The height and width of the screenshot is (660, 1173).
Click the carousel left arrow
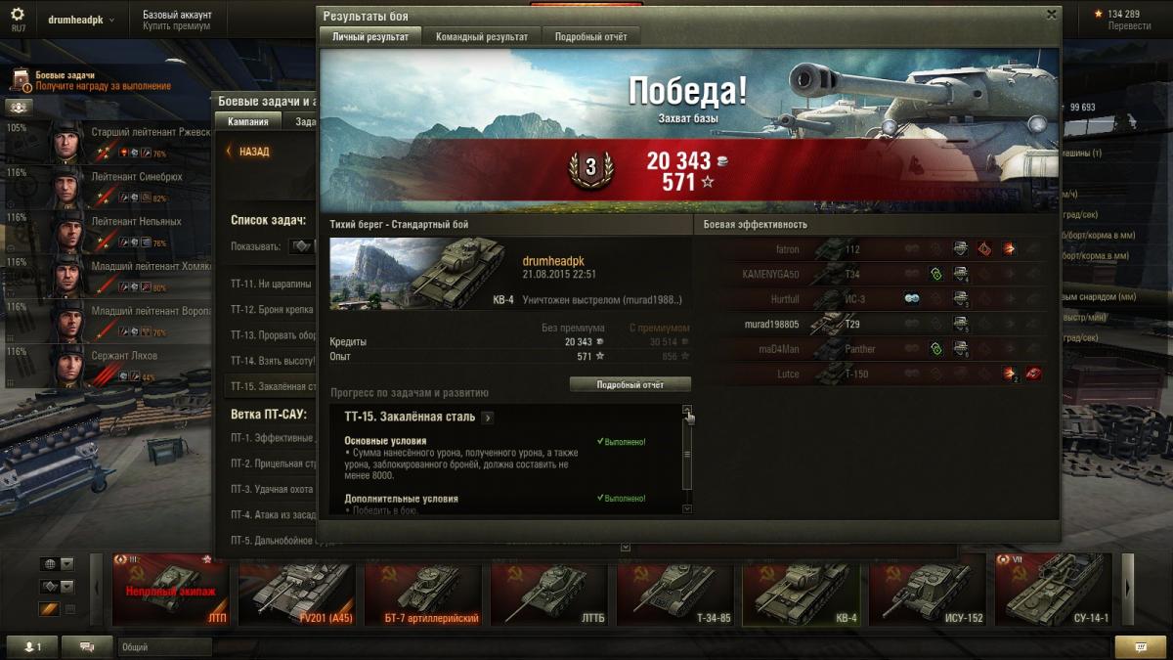[96, 589]
